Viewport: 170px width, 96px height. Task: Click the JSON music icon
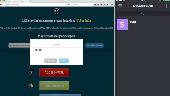click(31, 72)
